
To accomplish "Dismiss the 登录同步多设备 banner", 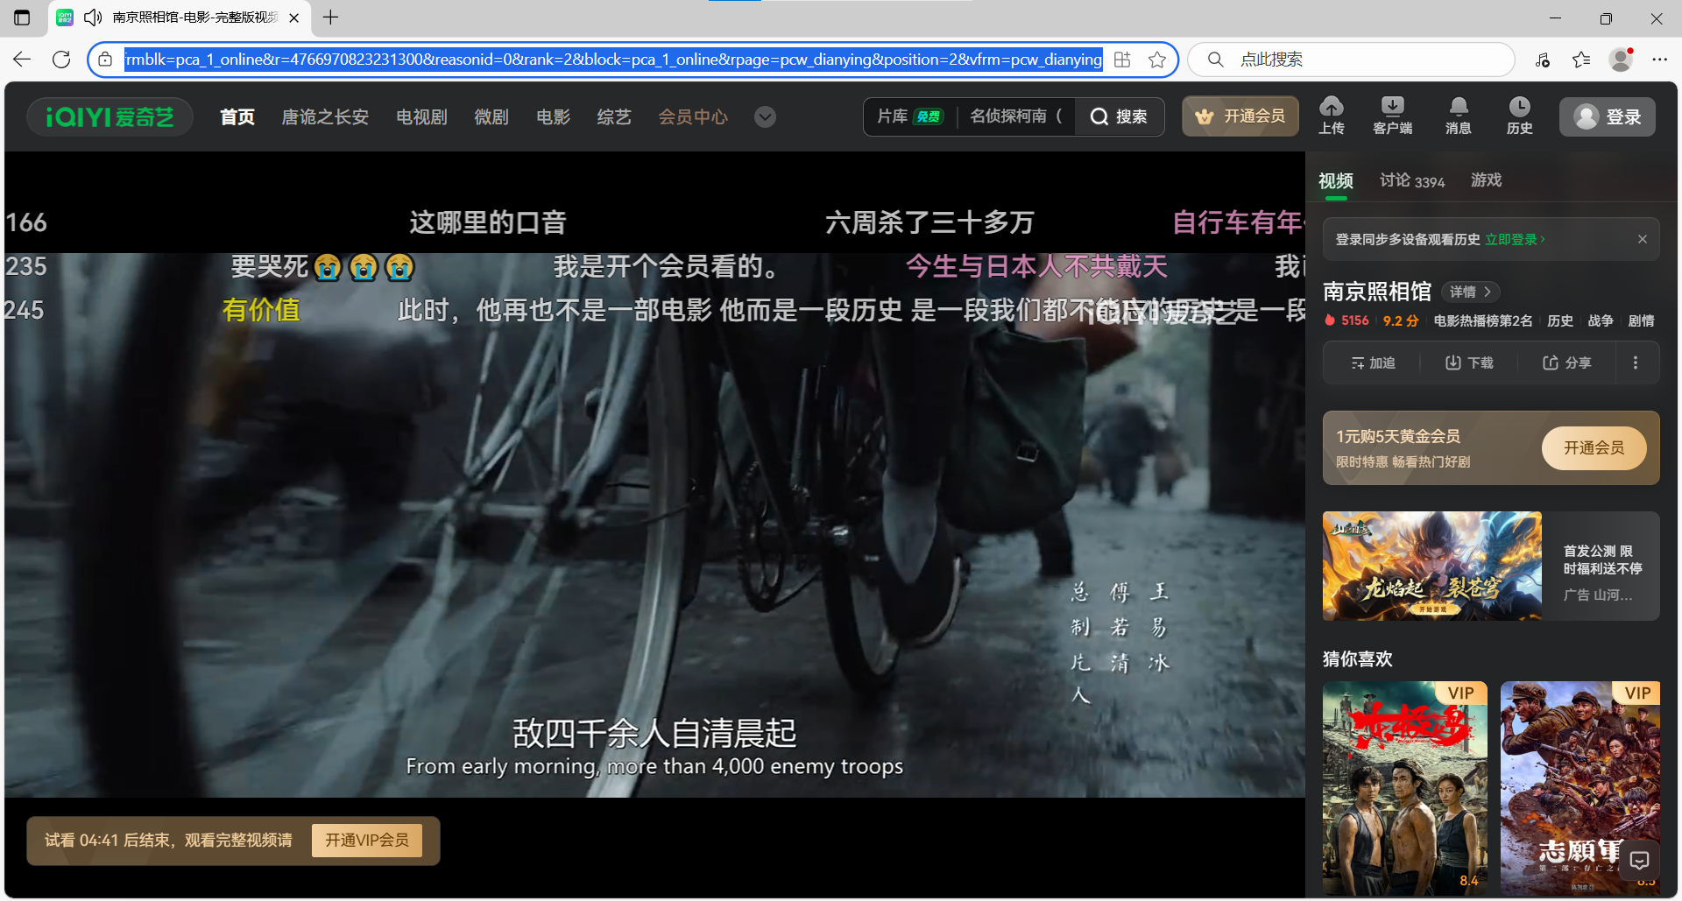I will point(1643,238).
